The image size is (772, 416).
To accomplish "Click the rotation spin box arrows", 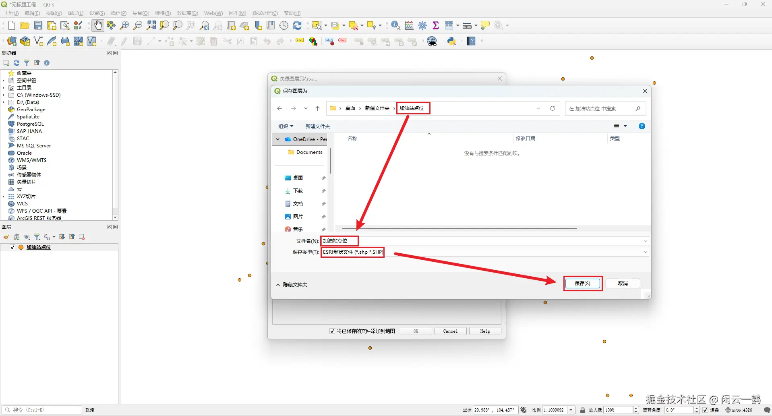I will (x=696, y=410).
